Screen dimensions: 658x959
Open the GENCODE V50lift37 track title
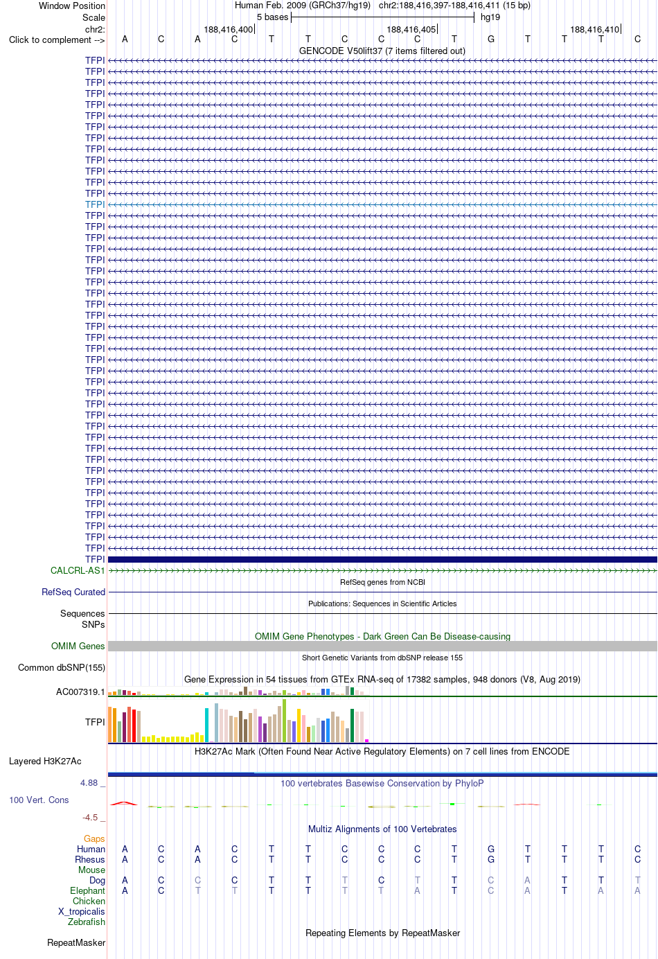[382, 51]
